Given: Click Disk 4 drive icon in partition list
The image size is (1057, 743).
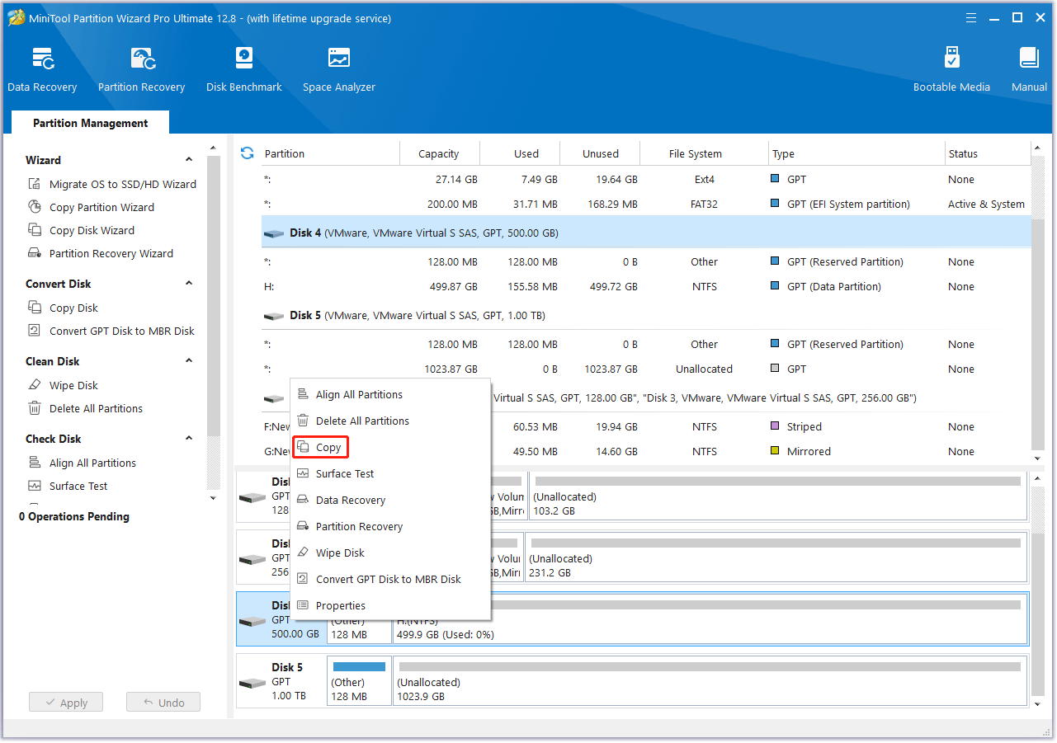Looking at the screenshot, I should (274, 233).
